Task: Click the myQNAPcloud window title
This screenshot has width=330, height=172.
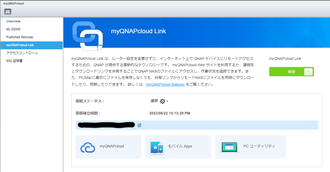Action: pyautogui.click(x=14, y=4)
